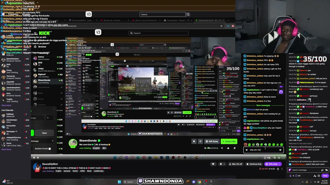Click the Save button in overlay panel
Viewport: 330px width, 185px height.
pyautogui.click(x=44, y=133)
